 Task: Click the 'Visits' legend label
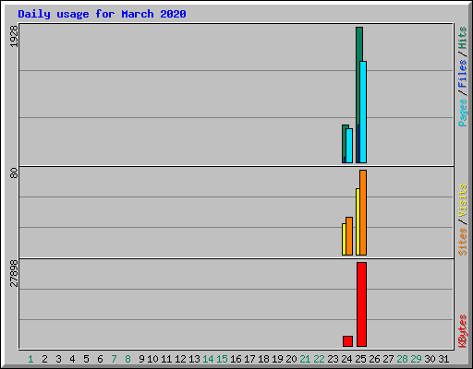coord(463,200)
